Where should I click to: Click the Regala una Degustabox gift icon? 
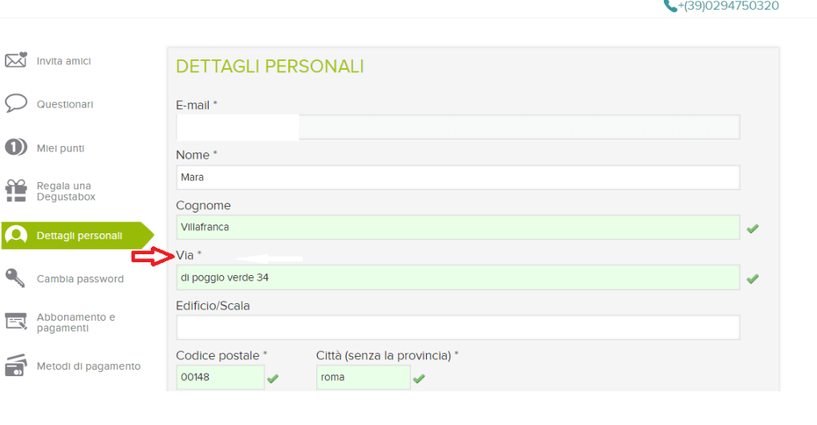point(16,191)
